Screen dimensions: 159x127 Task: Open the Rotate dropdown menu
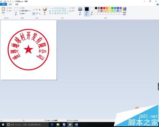click(x=23, y=13)
